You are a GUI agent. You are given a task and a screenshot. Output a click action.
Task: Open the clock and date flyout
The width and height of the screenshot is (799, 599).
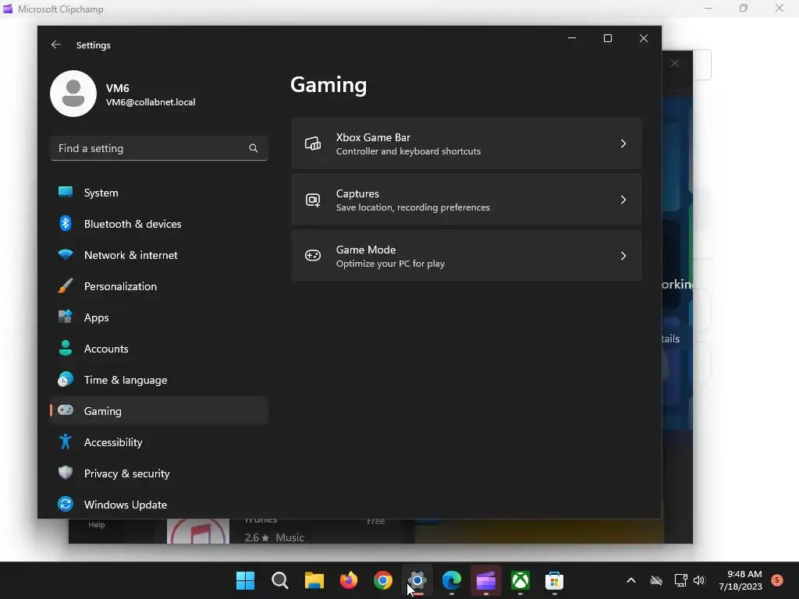(740, 580)
